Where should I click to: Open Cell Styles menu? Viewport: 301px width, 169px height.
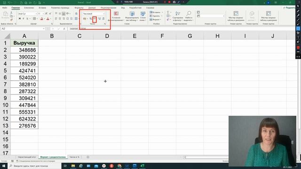point(143,16)
